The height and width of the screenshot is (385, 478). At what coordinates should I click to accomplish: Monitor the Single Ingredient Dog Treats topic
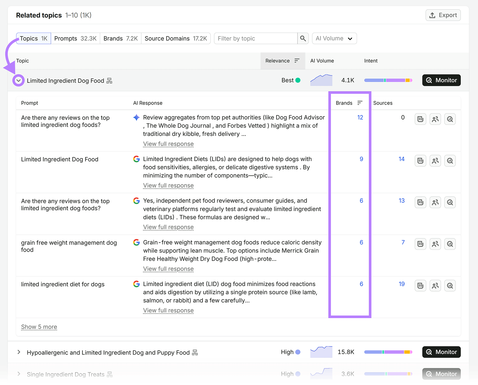pyautogui.click(x=441, y=374)
